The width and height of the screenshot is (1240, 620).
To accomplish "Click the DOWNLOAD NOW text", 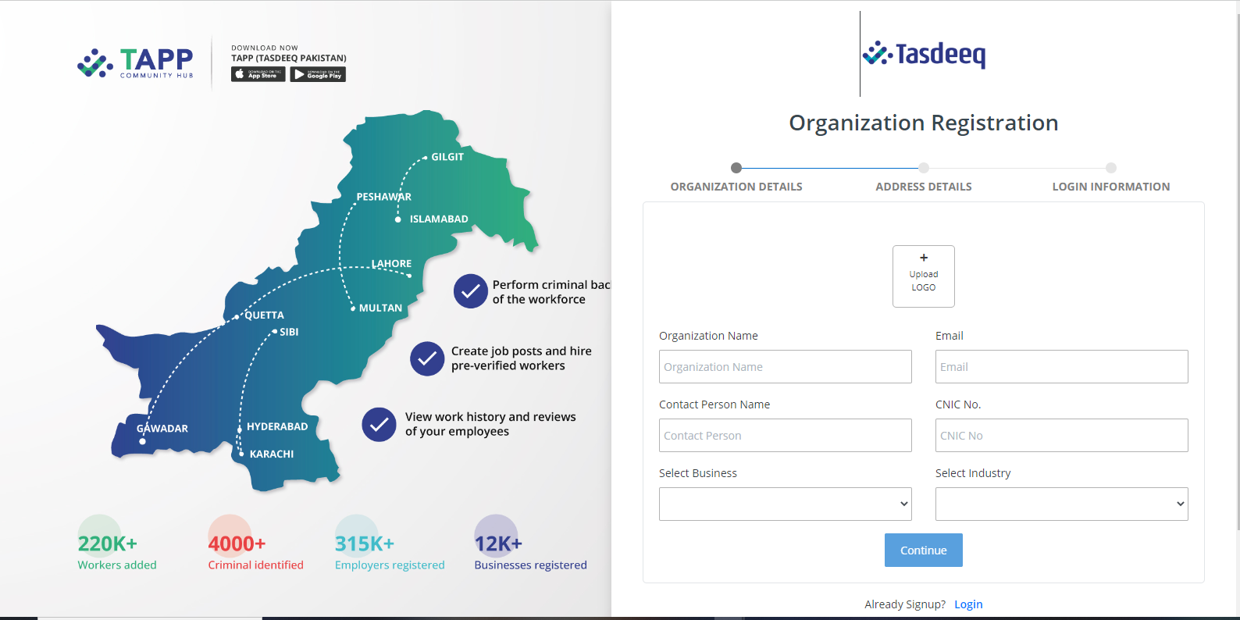I will pyautogui.click(x=265, y=48).
